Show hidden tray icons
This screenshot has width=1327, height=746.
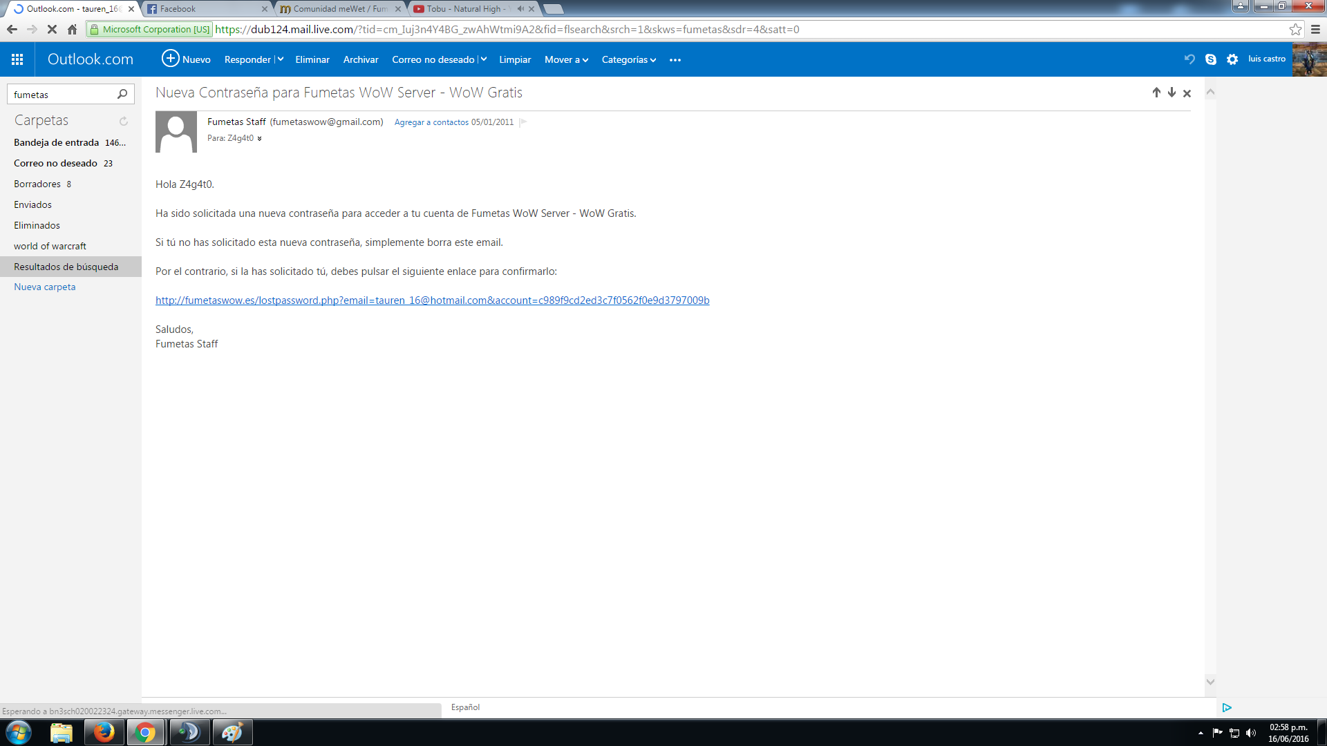[x=1201, y=733]
